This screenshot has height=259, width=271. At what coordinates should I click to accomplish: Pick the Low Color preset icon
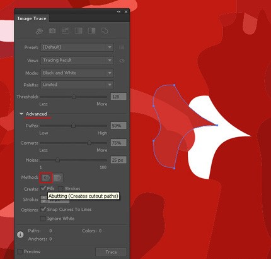pyautogui.click(x=66, y=31)
